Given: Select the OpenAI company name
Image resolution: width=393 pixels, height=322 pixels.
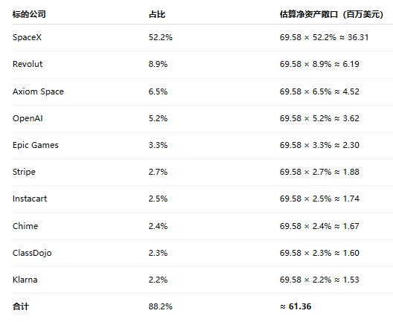Looking at the screenshot, I should (x=28, y=118).
